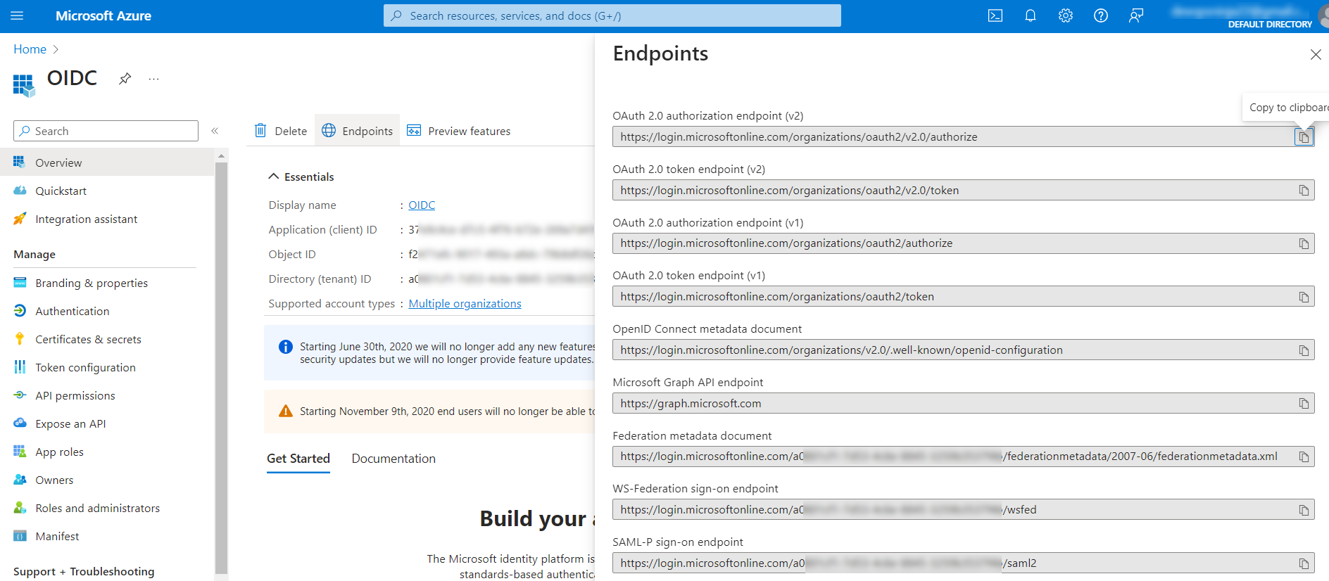Click the sidebar vertical scrollbar
The height and width of the screenshot is (581, 1329).
click(221, 352)
